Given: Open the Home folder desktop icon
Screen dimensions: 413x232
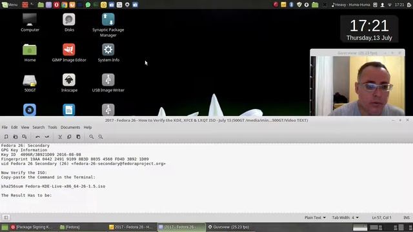Looking at the screenshot, I should pos(30,53).
